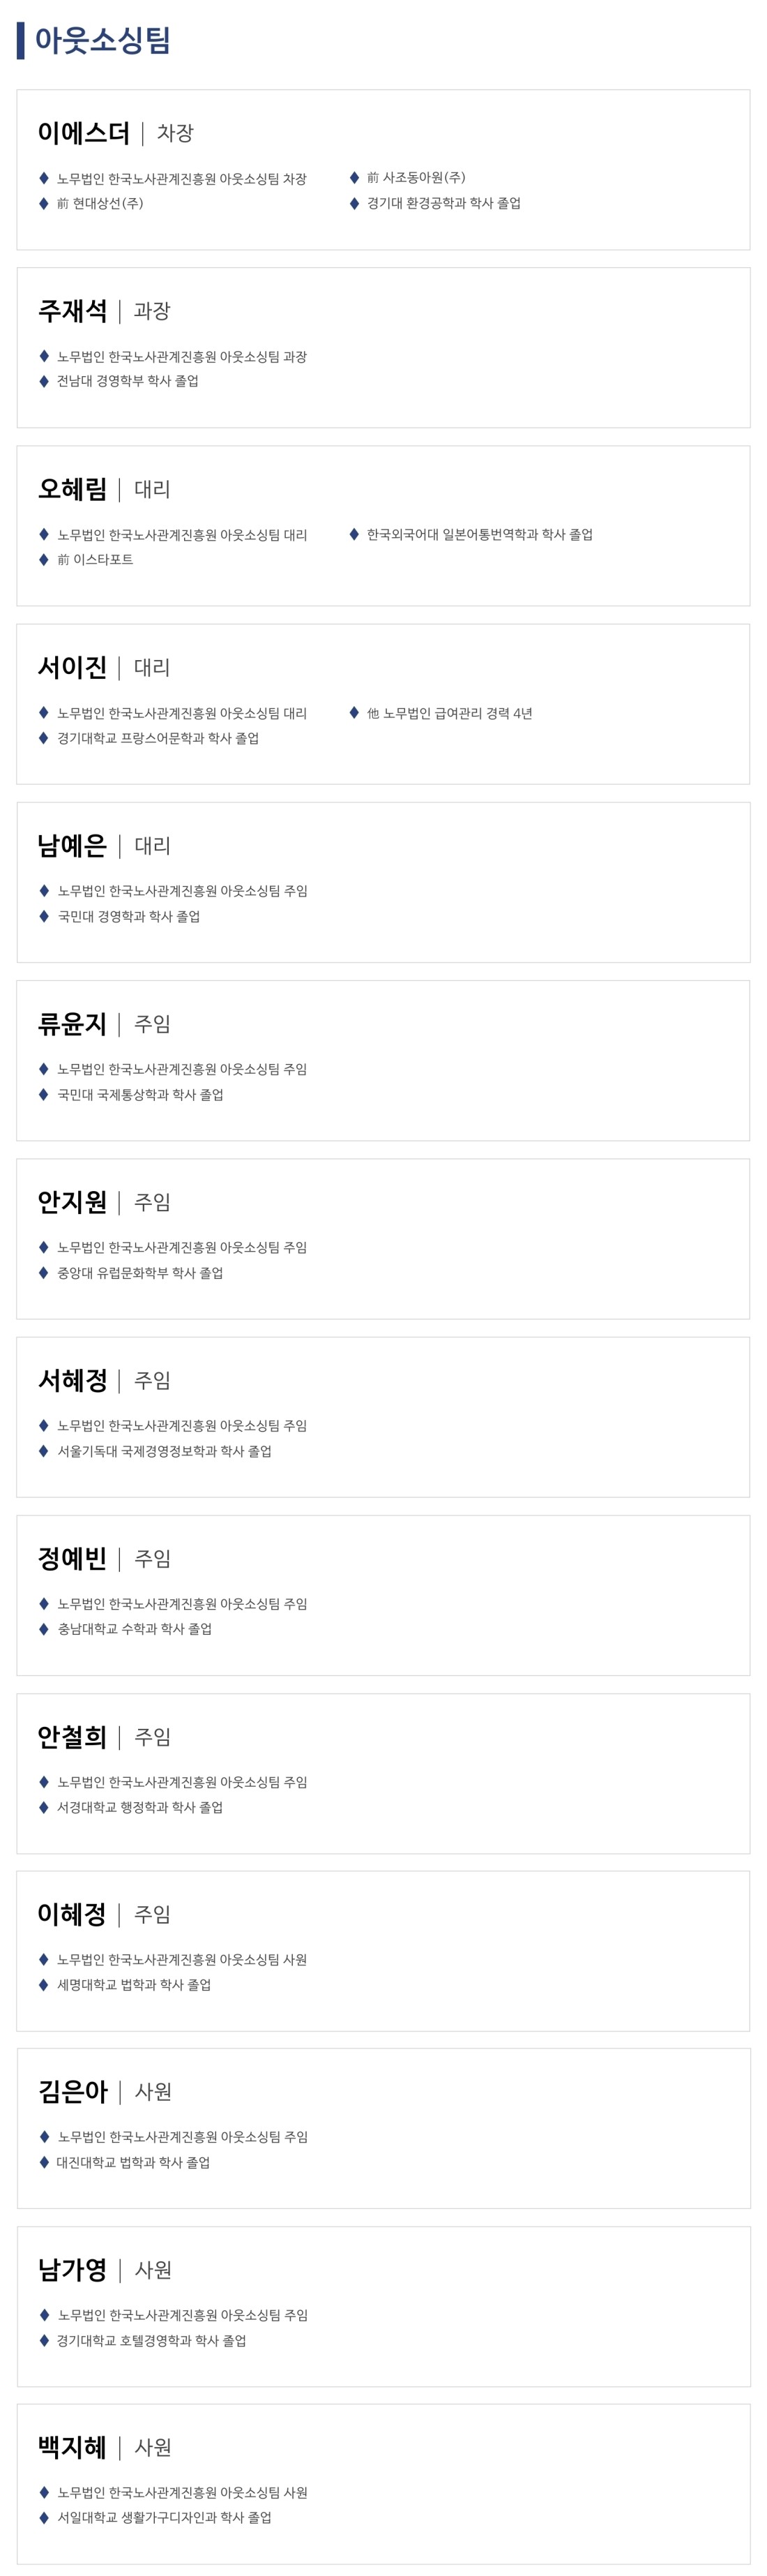Click the diamond bullet before 前 현대상선(주)
This screenshot has height=2576, width=767.
pyautogui.click(x=44, y=203)
